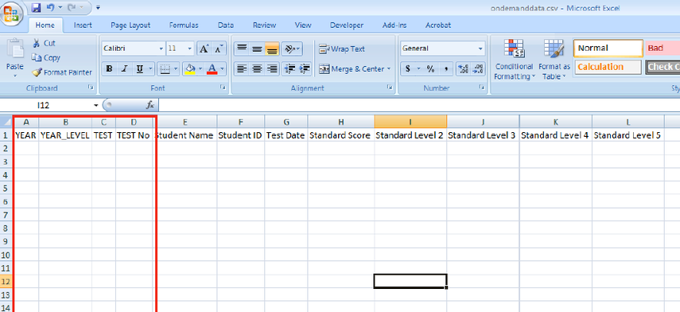Middle align cell contents

(257, 49)
